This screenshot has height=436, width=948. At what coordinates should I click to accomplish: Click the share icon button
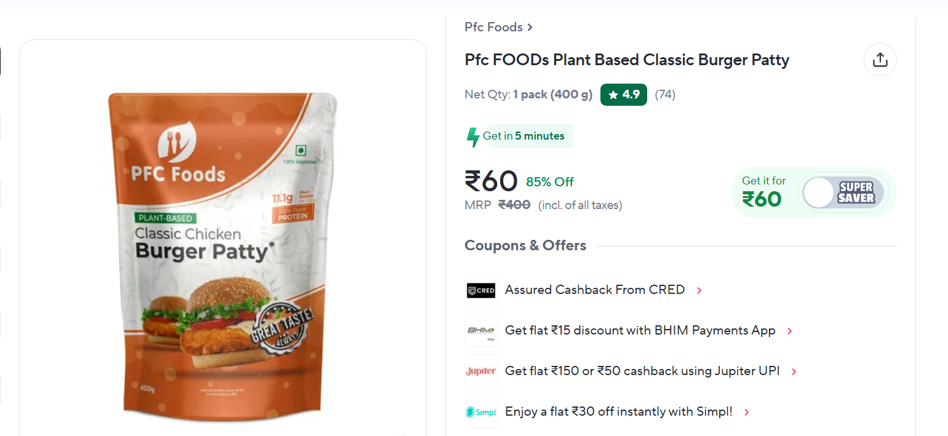[x=880, y=60]
